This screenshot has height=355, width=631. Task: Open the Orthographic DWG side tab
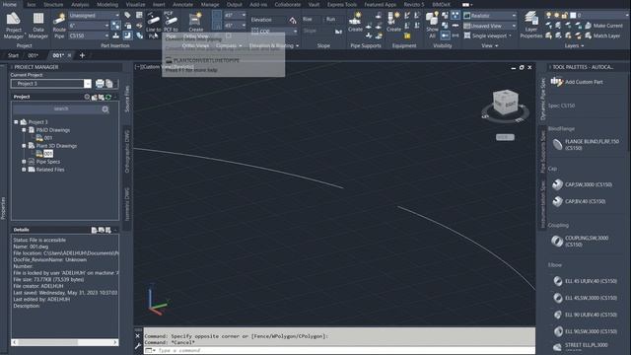[127, 151]
